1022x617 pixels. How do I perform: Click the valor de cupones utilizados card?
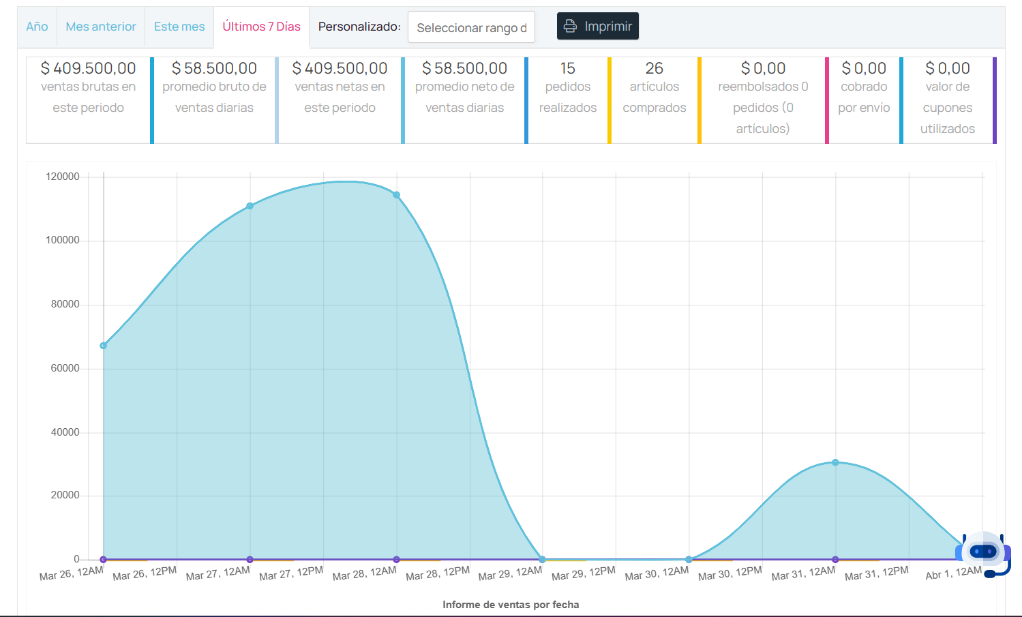[947, 100]
